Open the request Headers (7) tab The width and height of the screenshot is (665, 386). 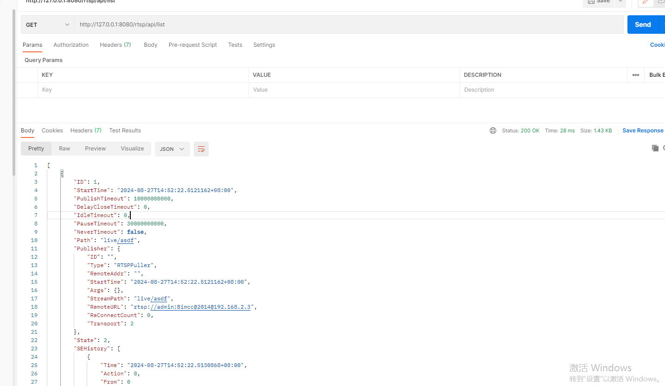pyautogui.click(x=115, y=45)
